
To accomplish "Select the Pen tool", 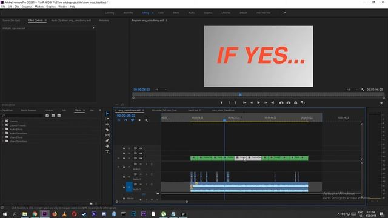I will (107, 140).
